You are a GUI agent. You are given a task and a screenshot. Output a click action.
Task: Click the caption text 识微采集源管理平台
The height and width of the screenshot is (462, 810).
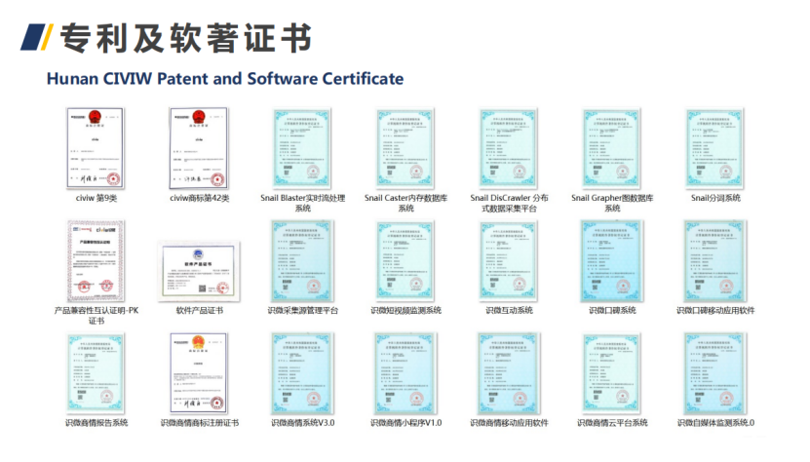point(303,310)
